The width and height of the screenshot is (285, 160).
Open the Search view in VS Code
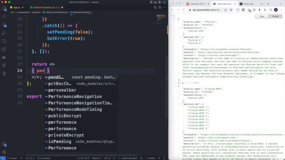pos(4,16)
